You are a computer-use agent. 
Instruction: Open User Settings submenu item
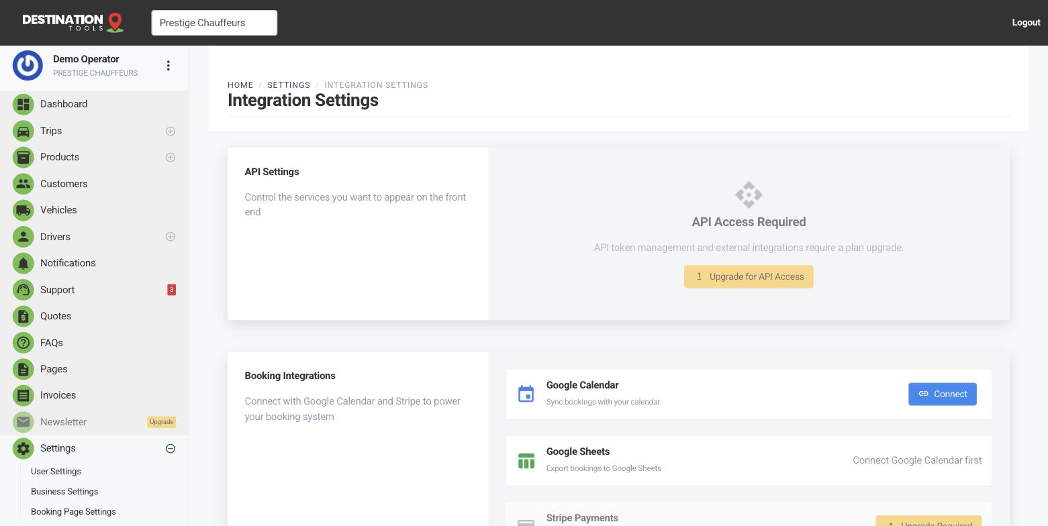[x=56, y=472]
